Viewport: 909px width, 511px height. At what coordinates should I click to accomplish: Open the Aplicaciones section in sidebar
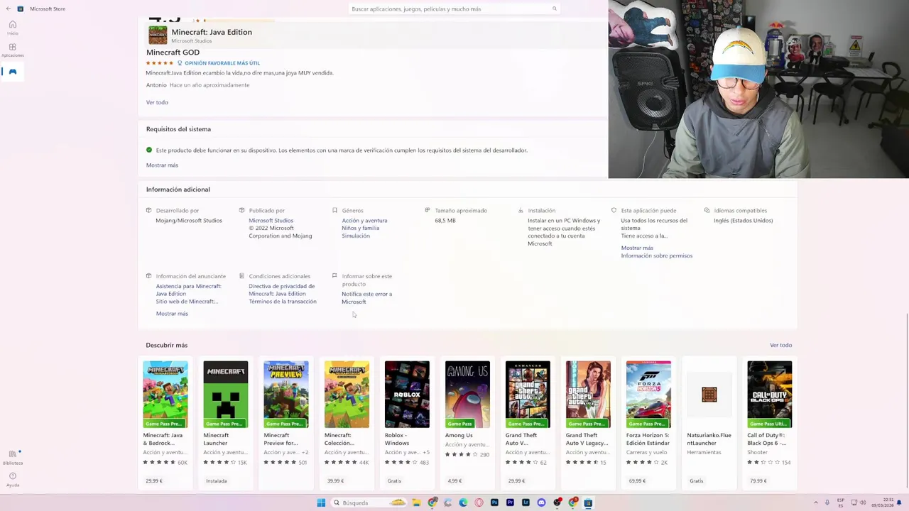pyautogui.click(x=13, y=50)
